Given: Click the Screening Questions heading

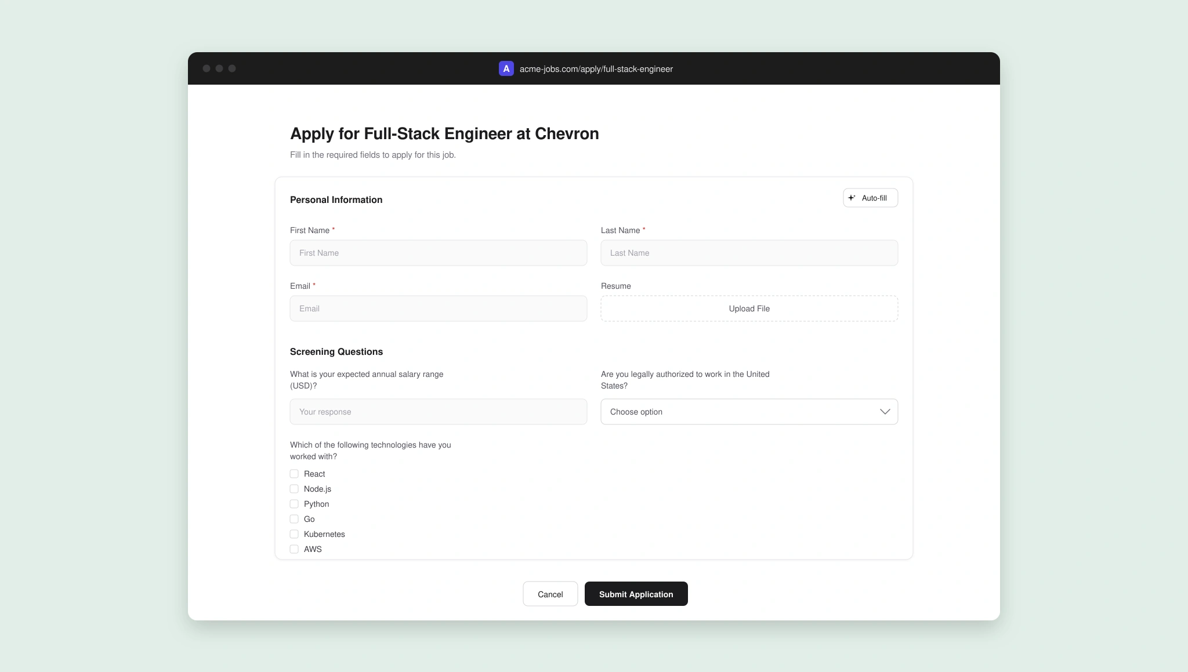Looking at the screenshot, I should (336, 351).
